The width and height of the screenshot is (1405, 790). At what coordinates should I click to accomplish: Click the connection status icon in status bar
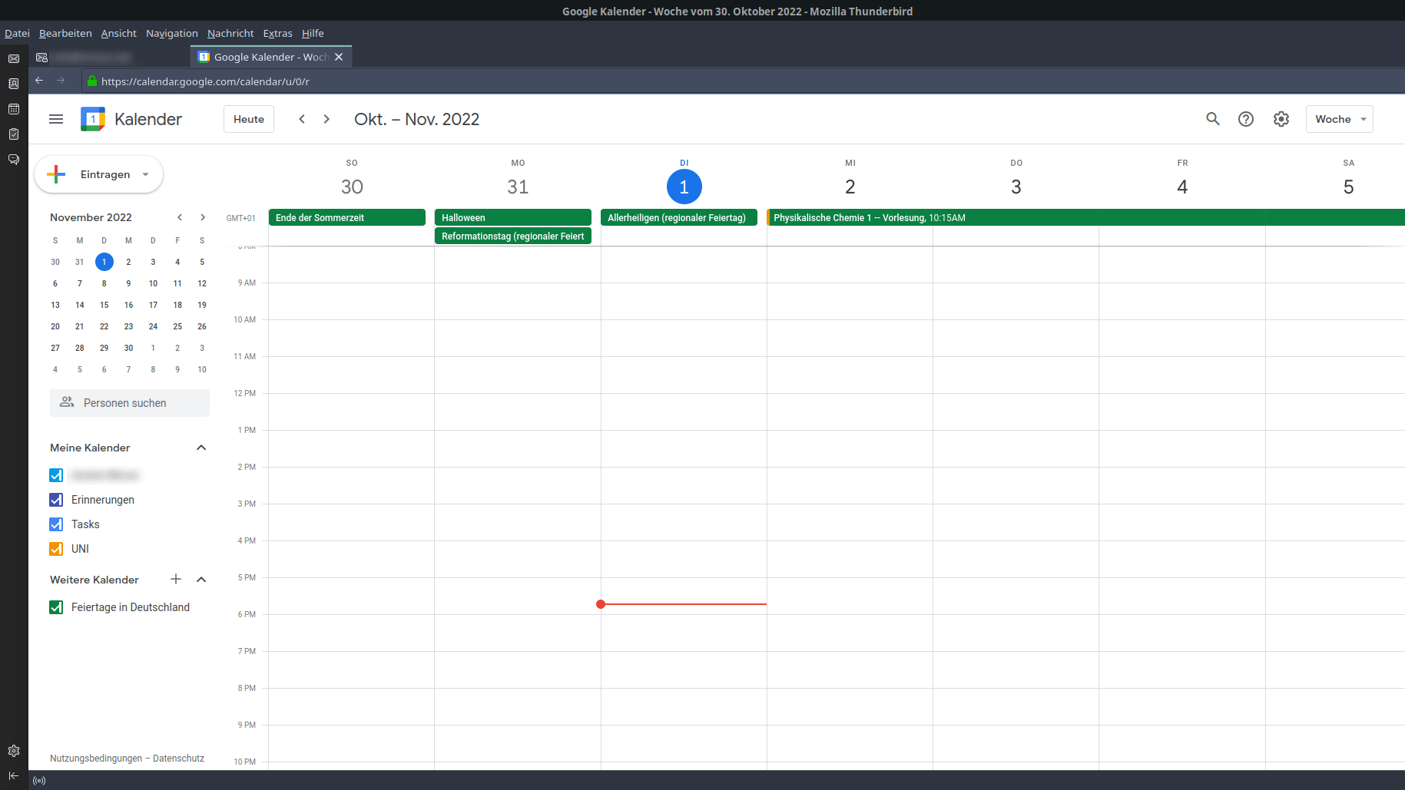39,781
